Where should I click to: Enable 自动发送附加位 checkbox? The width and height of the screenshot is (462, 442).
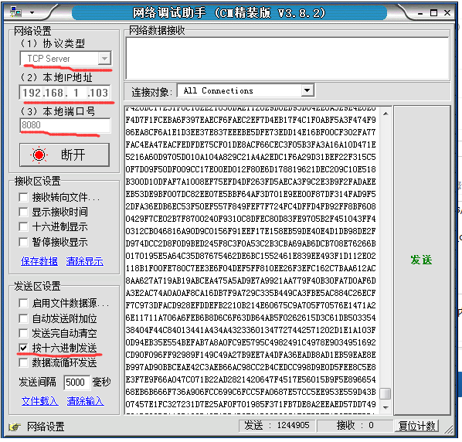click(23, 318)
